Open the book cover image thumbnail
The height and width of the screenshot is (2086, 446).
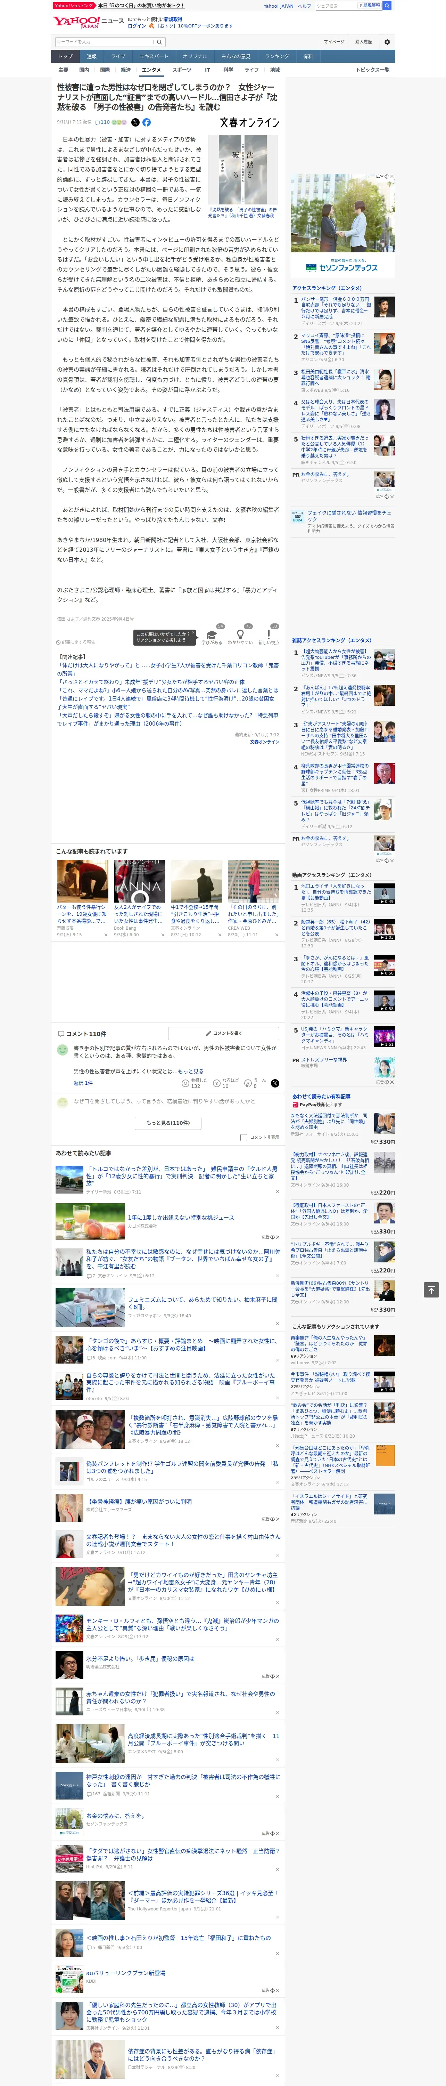click(243, 170)
